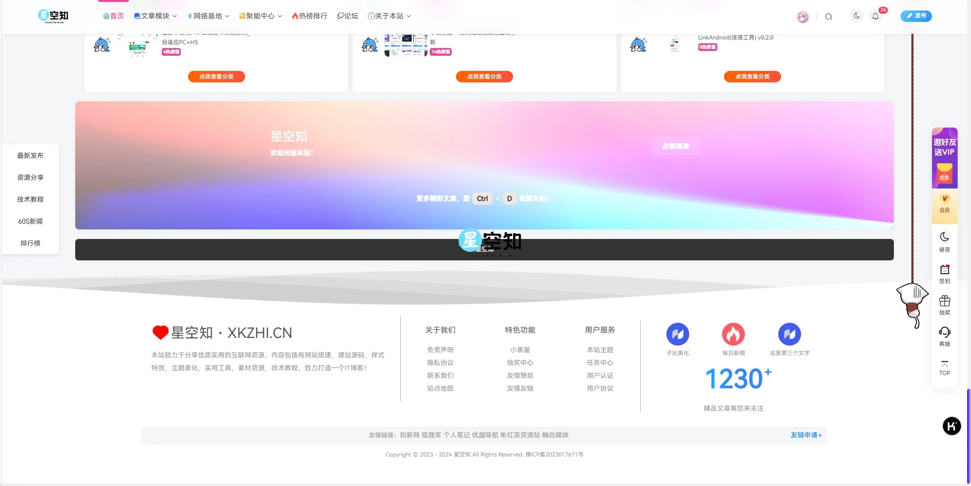The image size is (971, 486).
Task: Open the notification bell with 26 badge
Action: tap(876, 16)
